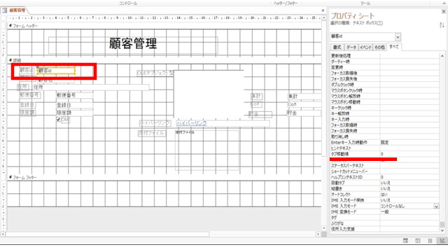448x252 pixels.
Task: Expand the IME 入力モード dropdown arrow
Action: (436, 206)
